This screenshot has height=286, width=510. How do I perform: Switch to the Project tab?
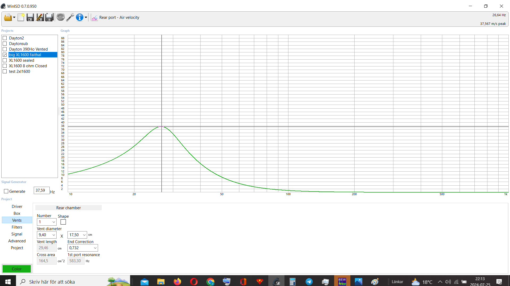17,248
